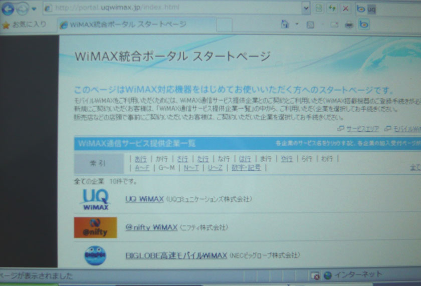421x286 pixels.
Task: Click the UQ WiMAX logo image
Action: click(x=96, y=200)
